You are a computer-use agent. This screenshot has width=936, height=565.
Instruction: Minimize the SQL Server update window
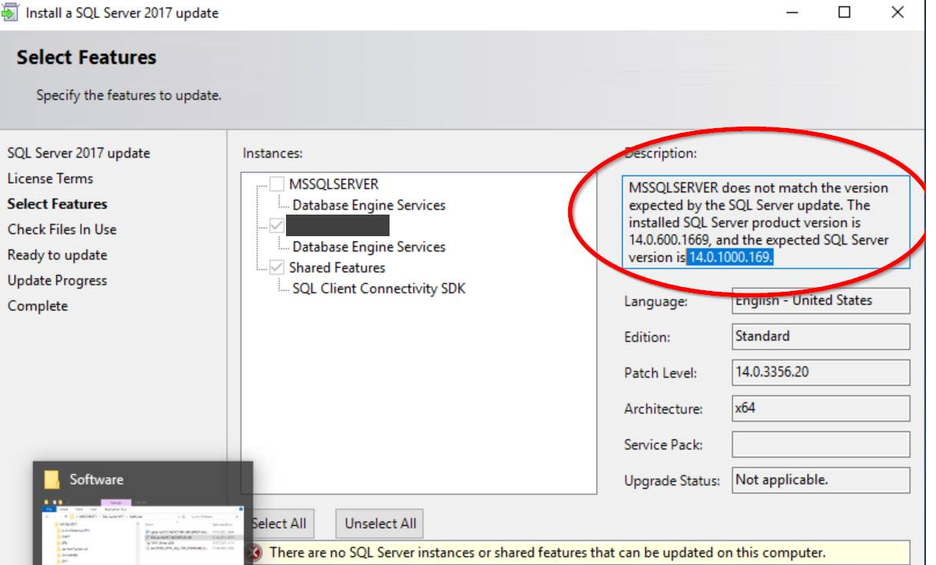792,12
